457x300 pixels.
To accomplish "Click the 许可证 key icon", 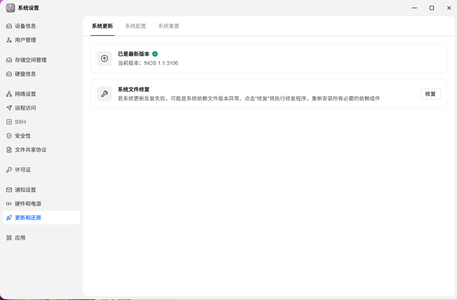I will coord(9,170).
